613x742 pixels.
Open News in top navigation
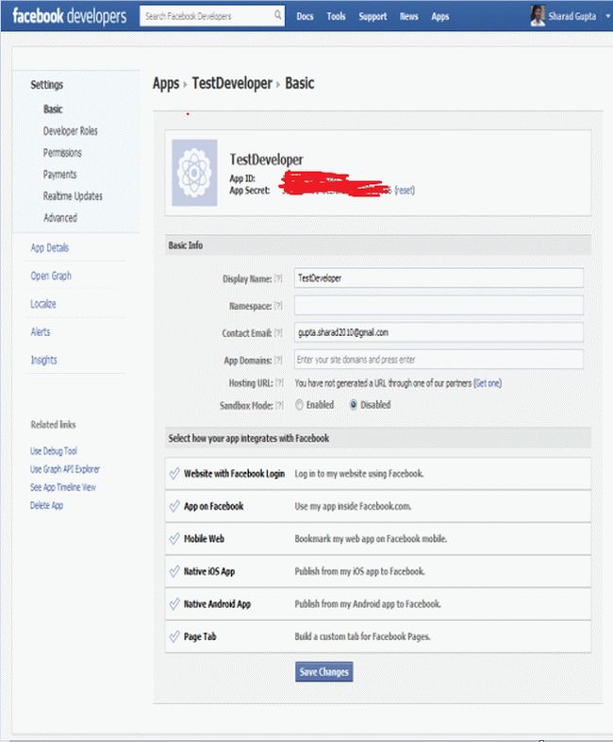coord(409,17)
